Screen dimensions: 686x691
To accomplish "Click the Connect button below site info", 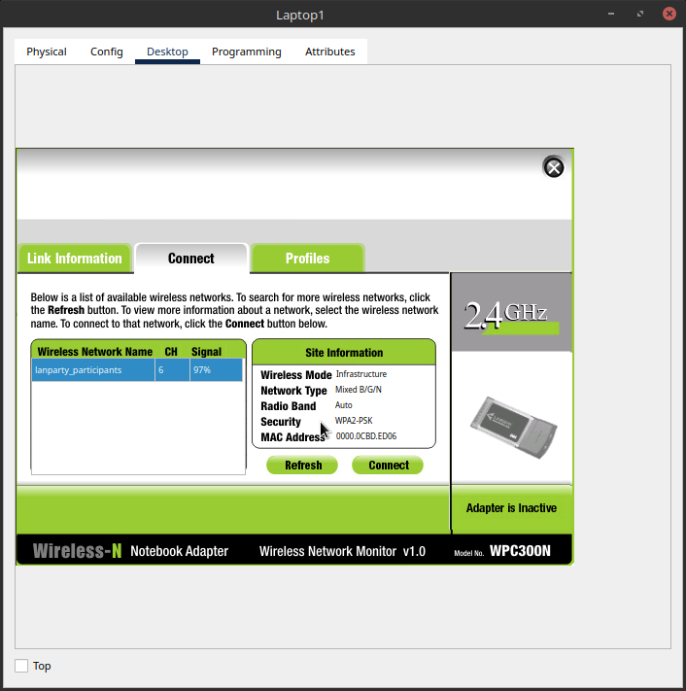I will click(388, 466).
